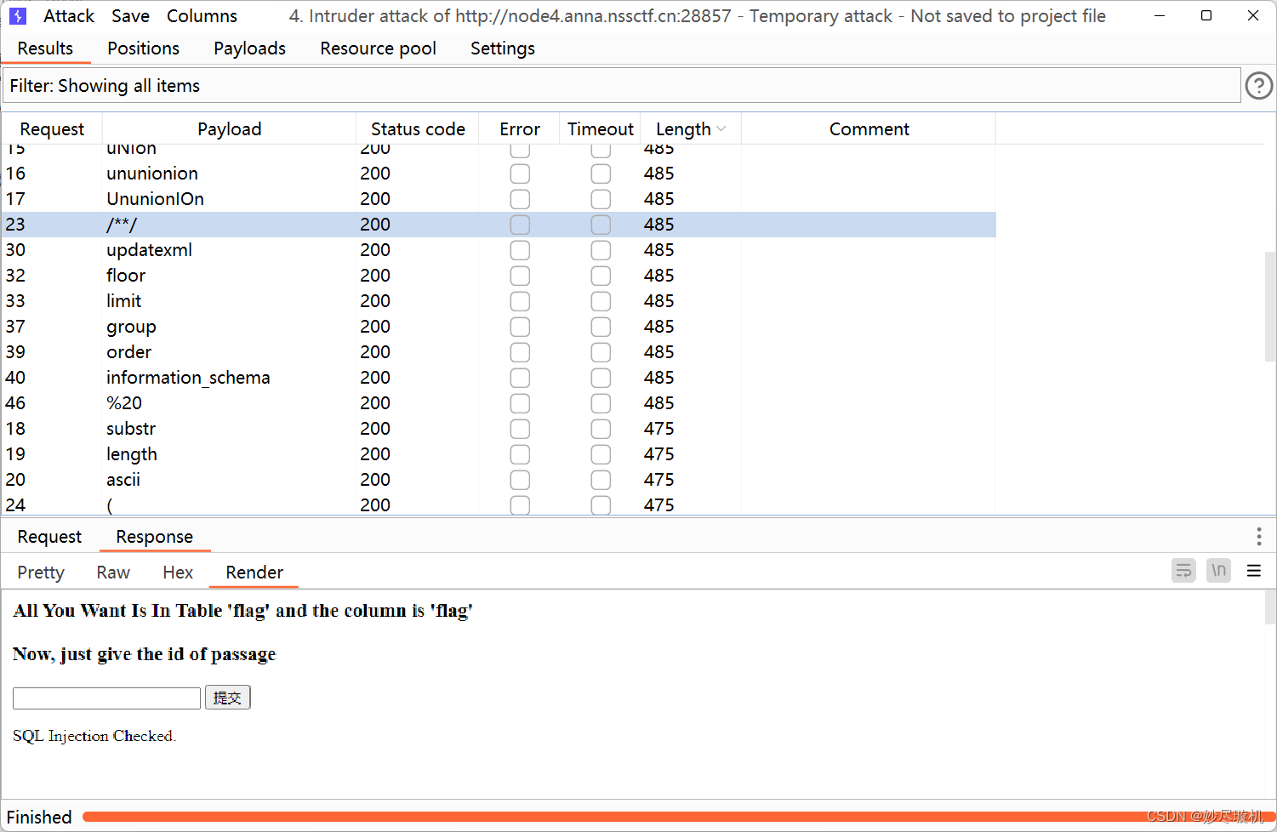The height and width of the screenshot is (832, 1277).
Task: Switch to Raw response view
Action: pyautogui.click(x=113, y=573)
